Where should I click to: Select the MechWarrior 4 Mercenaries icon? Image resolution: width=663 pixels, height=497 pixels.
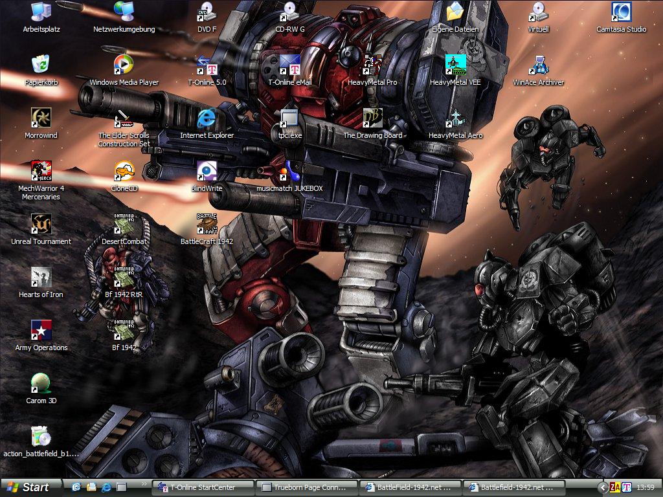41,181
